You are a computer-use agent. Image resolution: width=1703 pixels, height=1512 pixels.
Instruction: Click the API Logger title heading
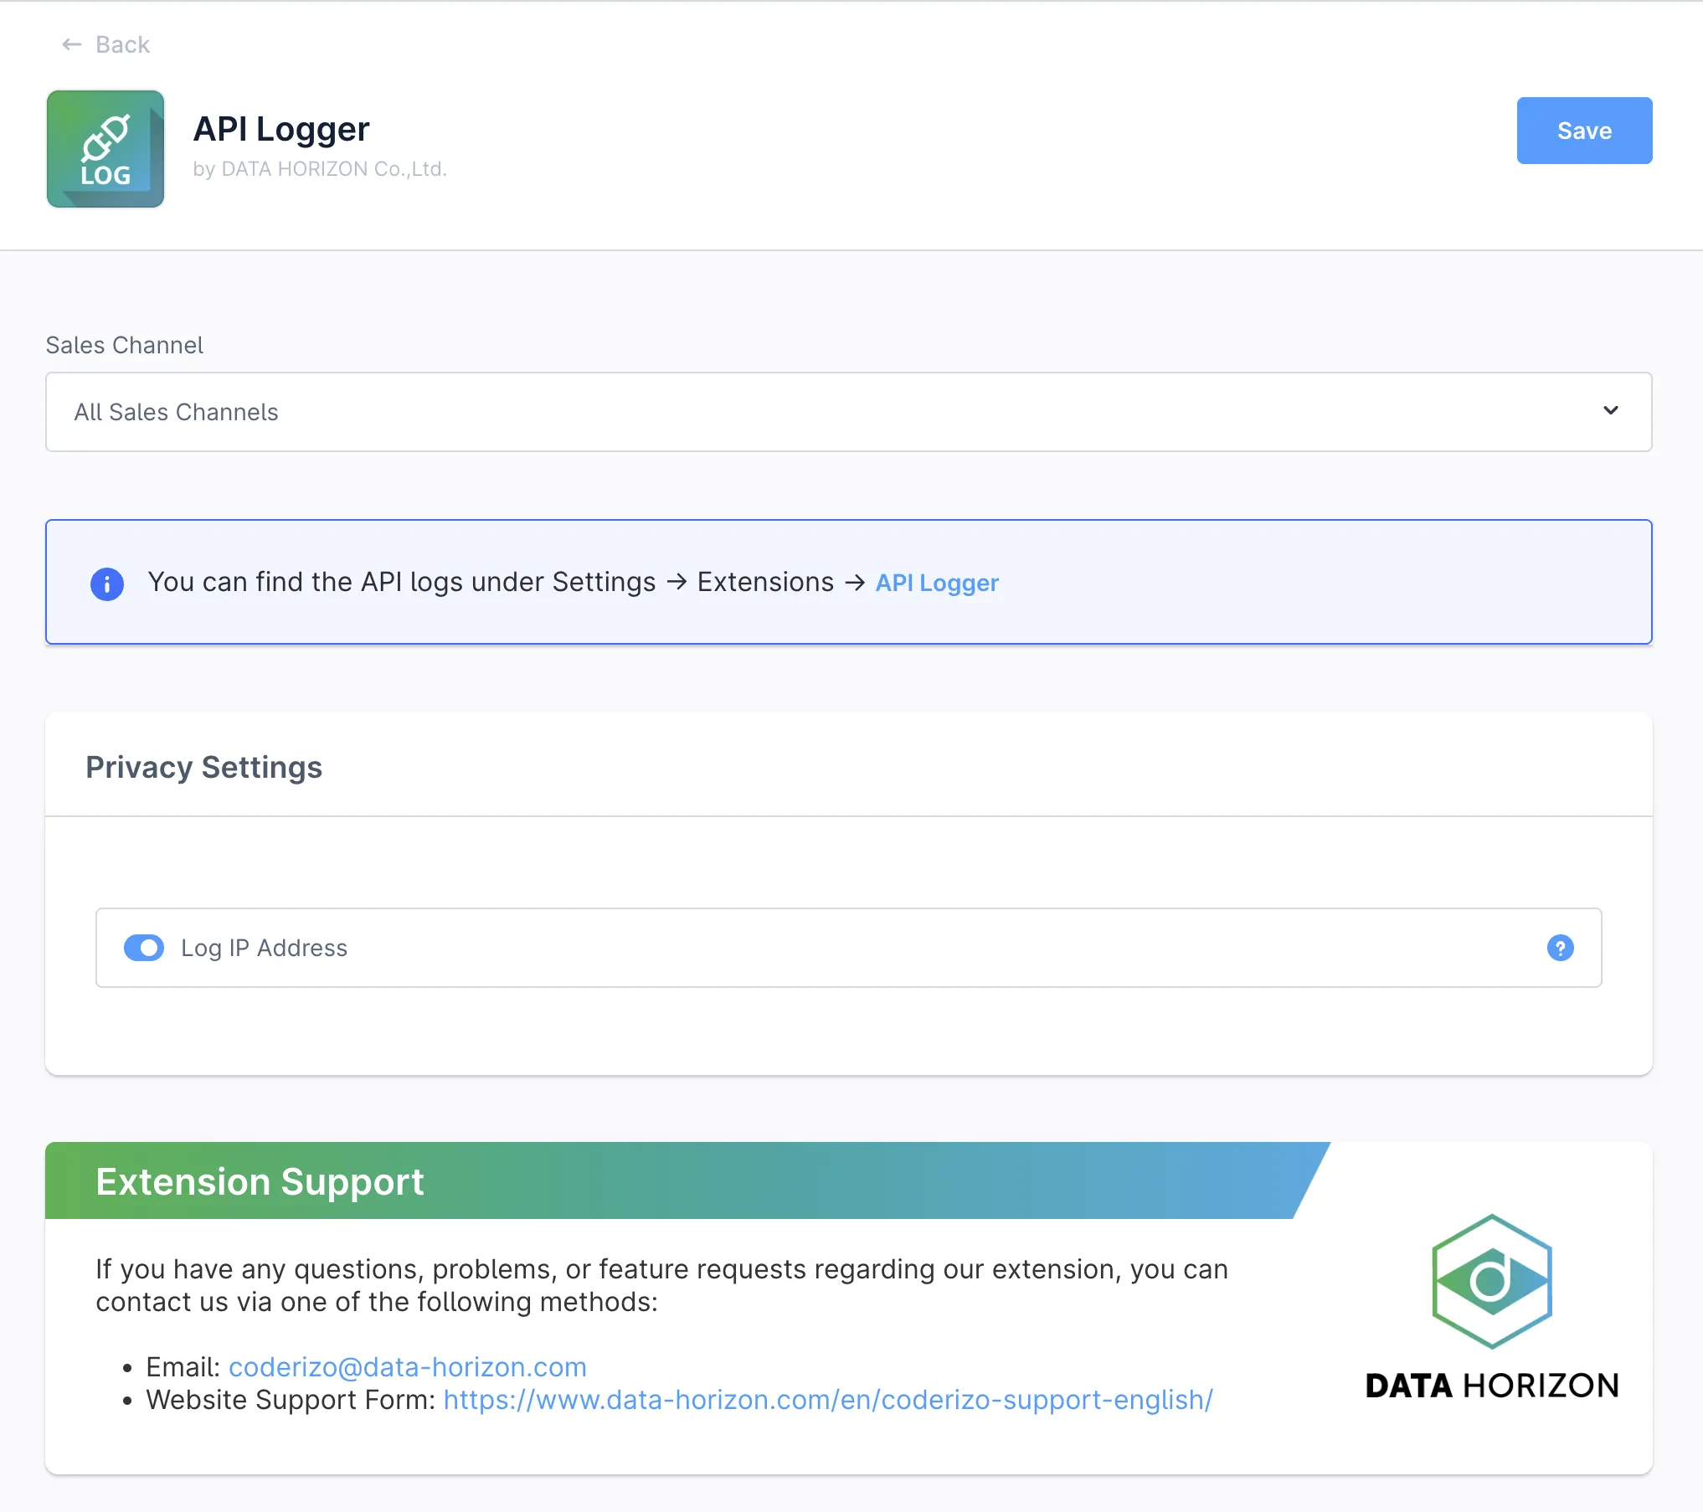coord(281,129)
